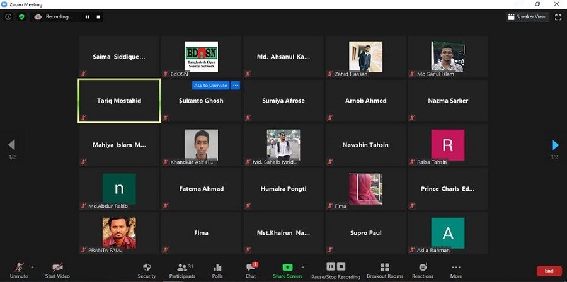Open the Polls icon
This screenshot has height=282, width=567.
(217, 270)
